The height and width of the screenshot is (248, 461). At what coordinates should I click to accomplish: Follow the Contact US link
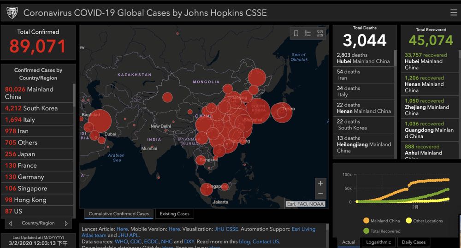pyautogui.click(x=266, y=242)
